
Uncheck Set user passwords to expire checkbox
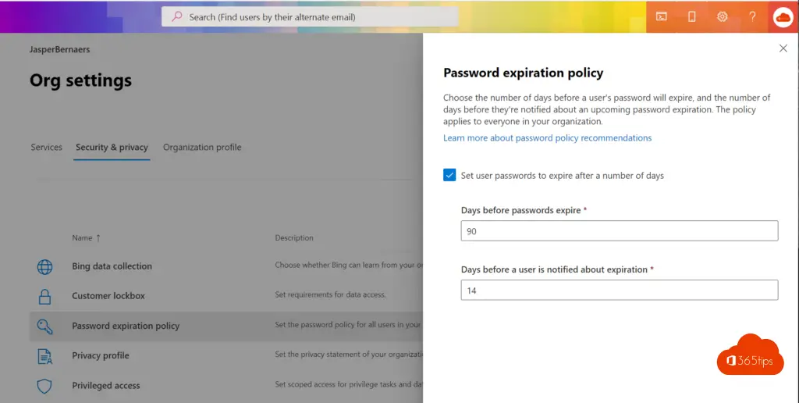click(449, 176)
